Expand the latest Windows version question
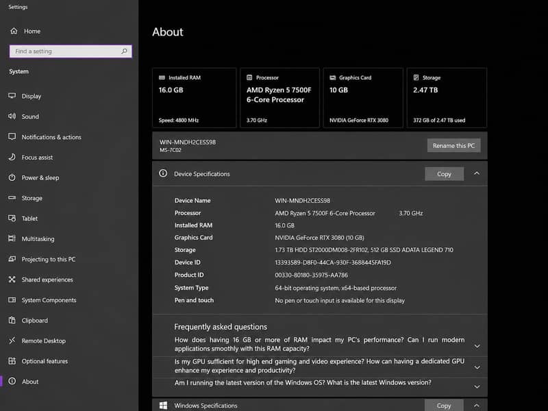Screen dimensions: 548x411 pos(477,386)
